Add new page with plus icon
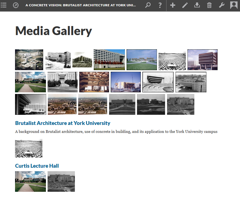Image resolution: width=240 pixels, height=197 pixels. tap(173, 5)
